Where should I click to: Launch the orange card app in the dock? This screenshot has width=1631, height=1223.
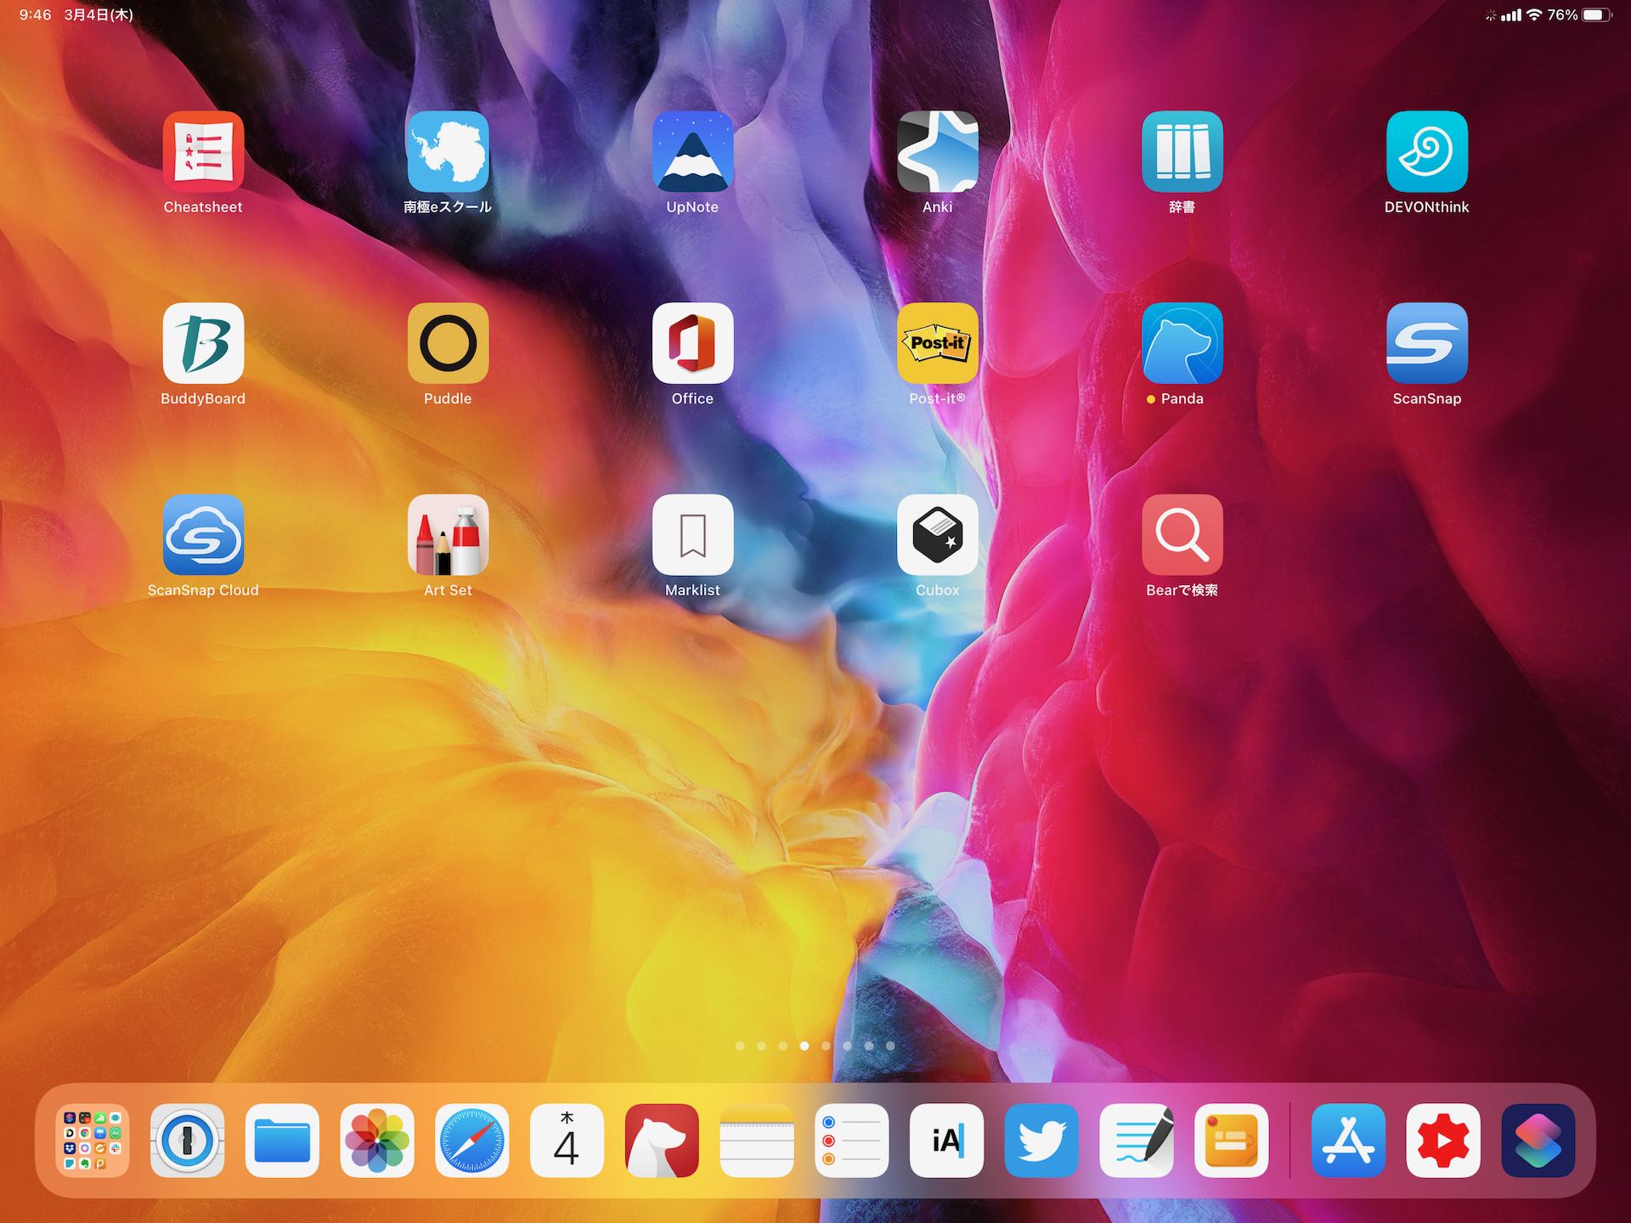(x=1232, y=1141)
